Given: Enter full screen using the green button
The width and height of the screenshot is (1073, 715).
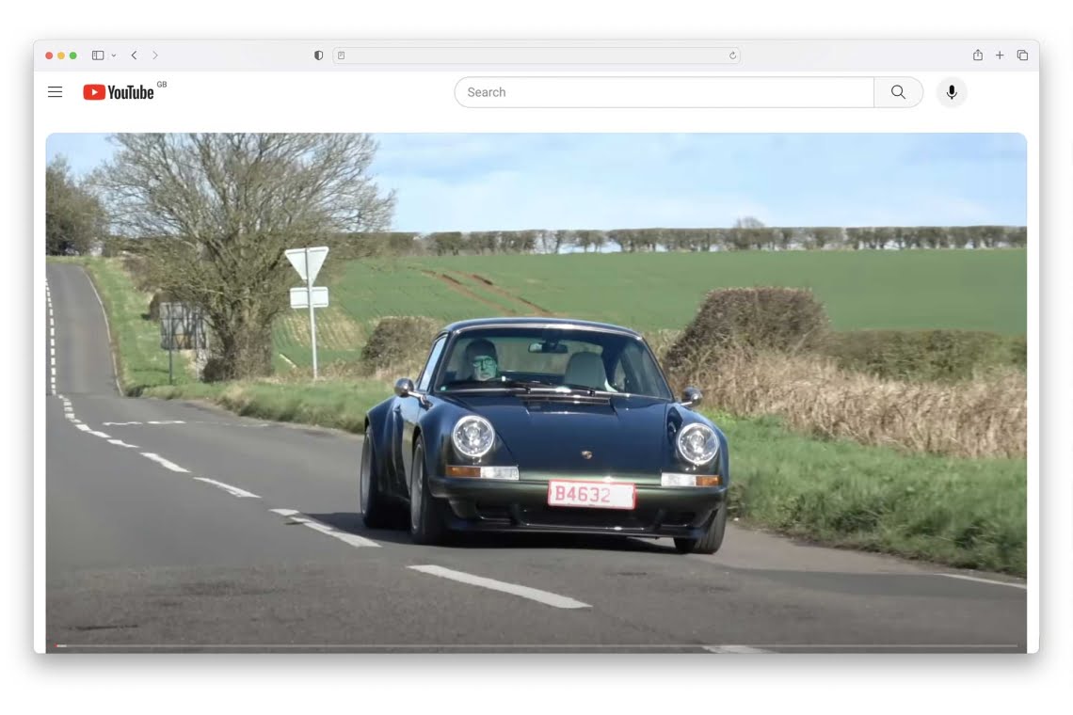Looking at the screenshot, I should pyautogui.click(x=73, y=56).
